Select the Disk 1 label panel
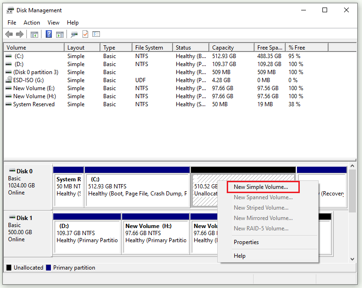 [x=28, y=233]
